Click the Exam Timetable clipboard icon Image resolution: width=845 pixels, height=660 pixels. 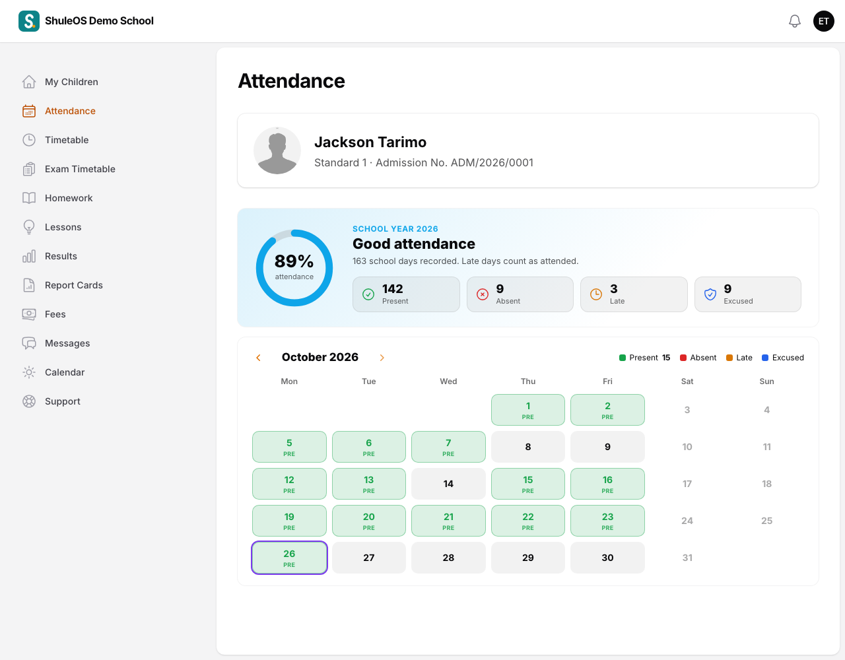29,169
